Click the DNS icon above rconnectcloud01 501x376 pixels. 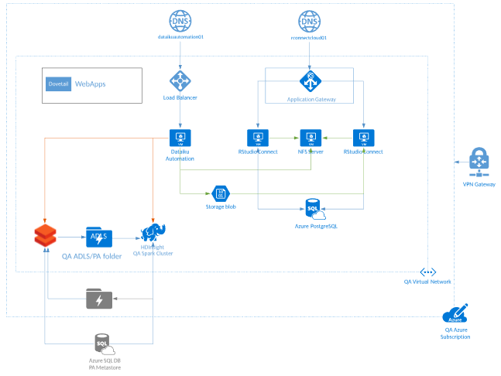[x=310, y=20]
